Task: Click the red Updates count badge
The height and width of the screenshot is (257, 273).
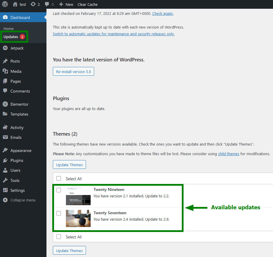Action: coord(22,37)
